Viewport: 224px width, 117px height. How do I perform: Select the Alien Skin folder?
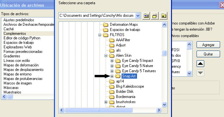(124, 55)
